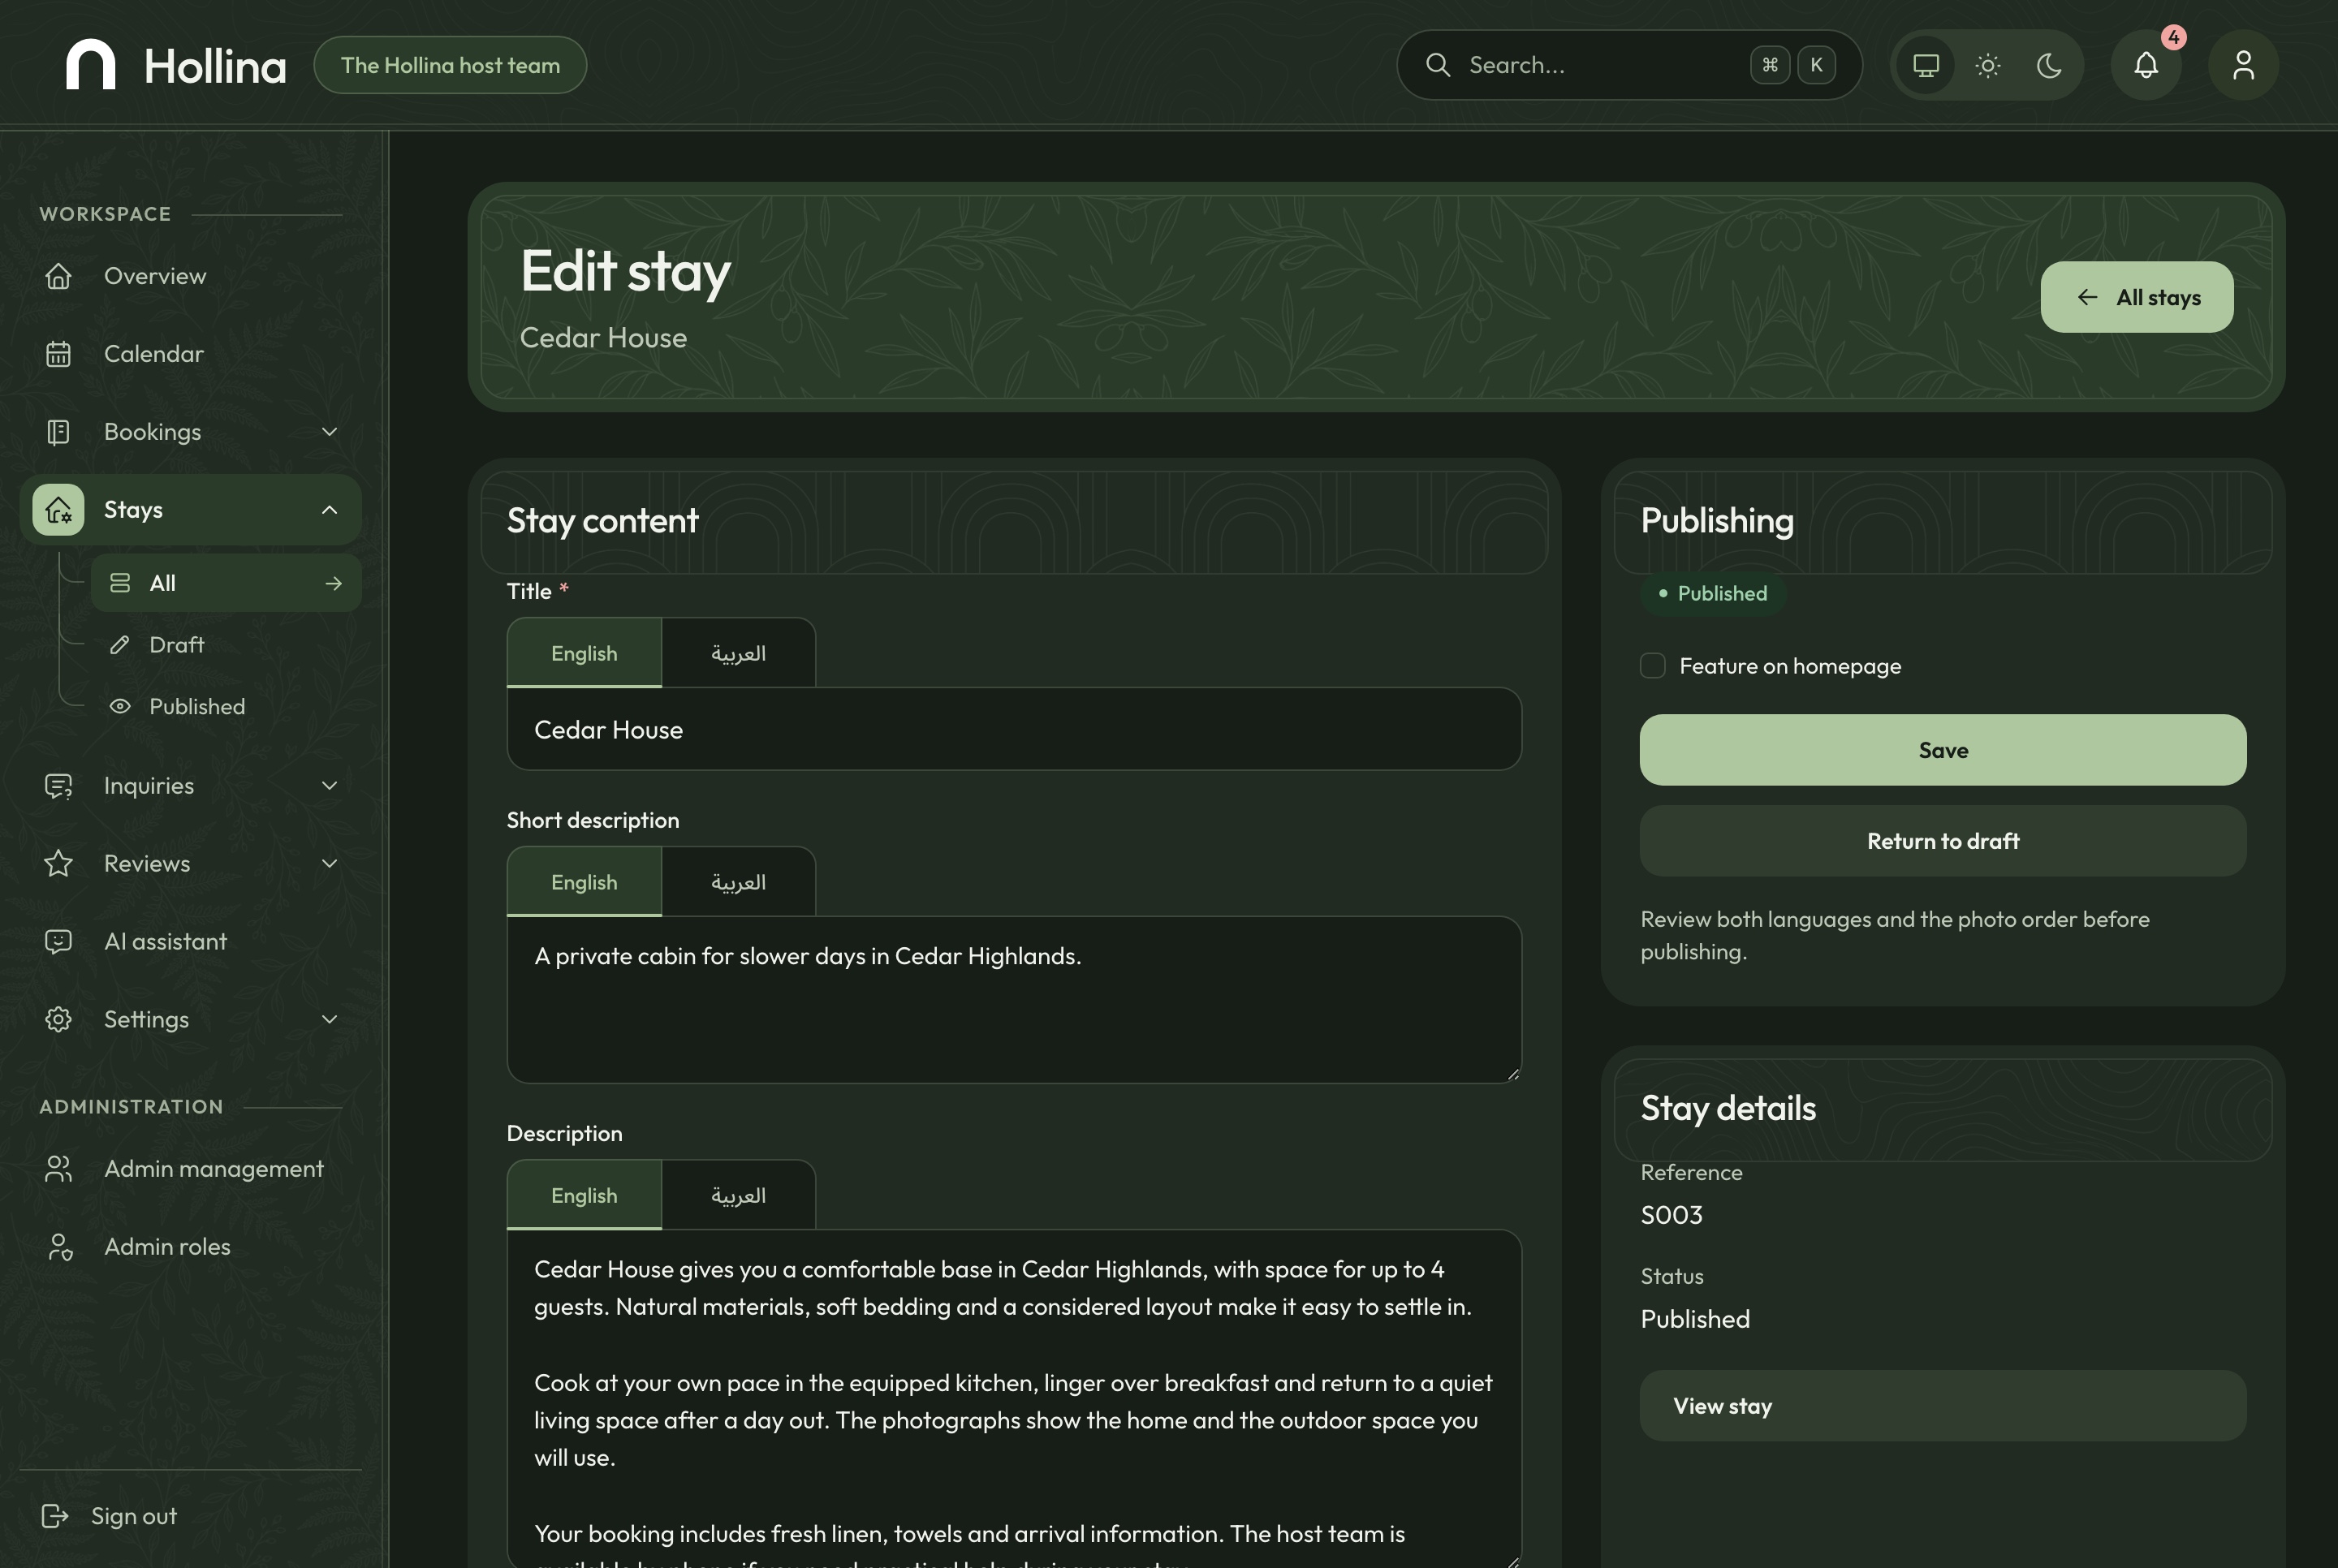Click the Title input with Cedar House
Viewport: 2338px width, 1568px height.
[x=1014, y=730]
